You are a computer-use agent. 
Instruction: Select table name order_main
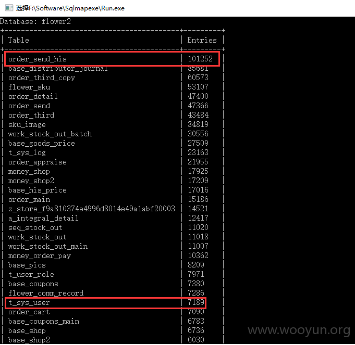(x=29, y=199)
